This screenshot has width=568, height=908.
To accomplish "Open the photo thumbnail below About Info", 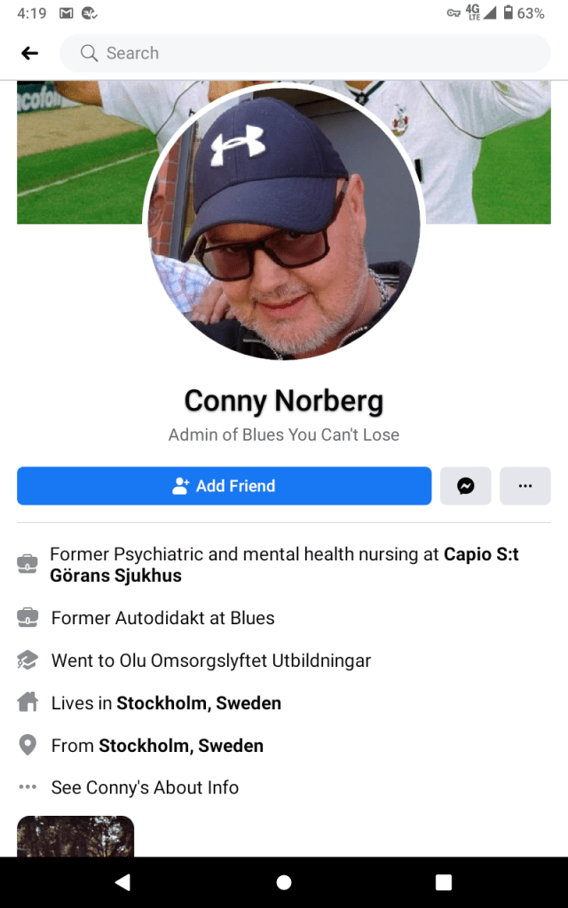I will coord(75,836).
